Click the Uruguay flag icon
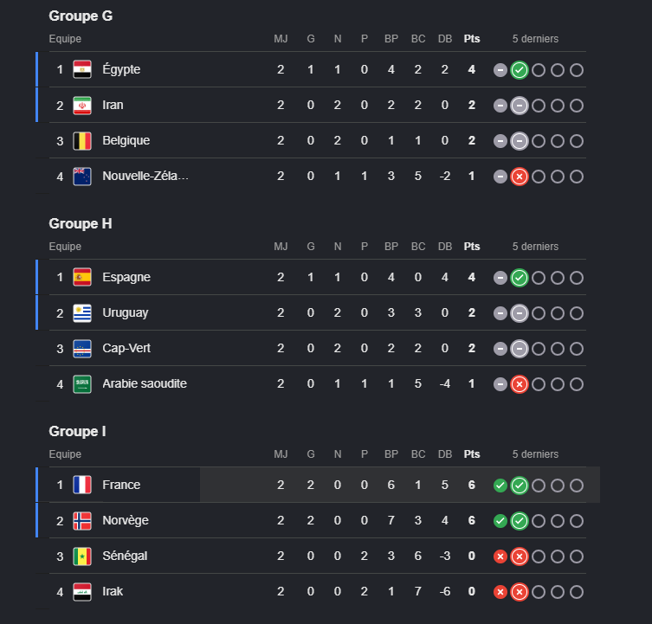The image size is (652, 624). point(82,313)
